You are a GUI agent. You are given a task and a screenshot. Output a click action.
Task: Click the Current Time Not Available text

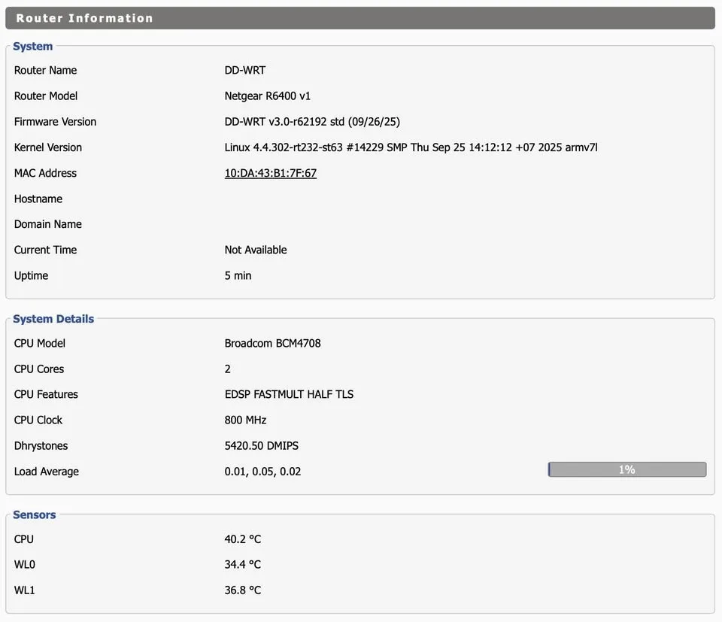(x=256, y=249)
